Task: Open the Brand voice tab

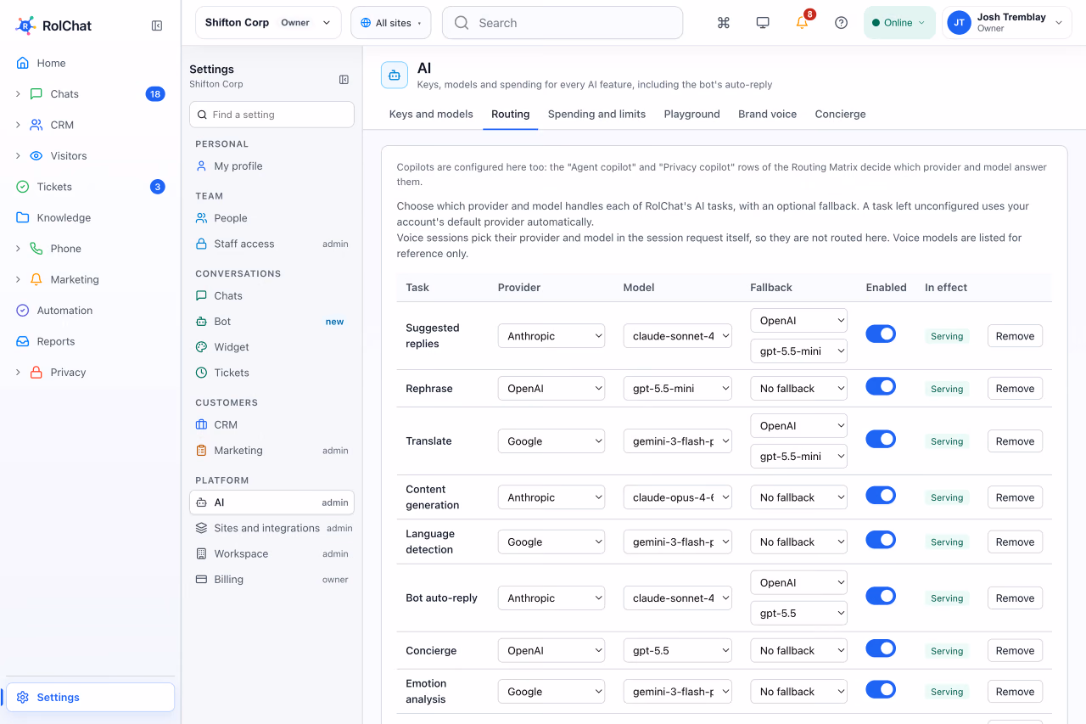Action: pyautogui.click(x=767, y=114)
